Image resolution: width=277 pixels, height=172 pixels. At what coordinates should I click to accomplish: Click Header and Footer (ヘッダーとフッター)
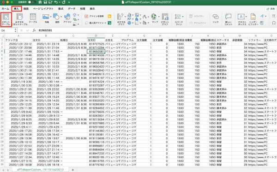click(x=253, y=19)
